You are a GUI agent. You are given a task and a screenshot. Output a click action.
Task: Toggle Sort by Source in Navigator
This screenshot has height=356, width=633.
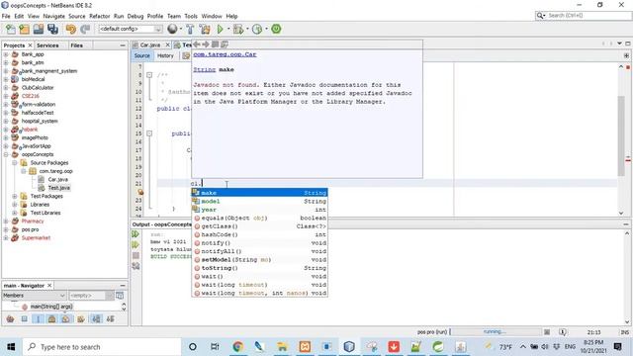pyautogui.click(x=110, y=318)
